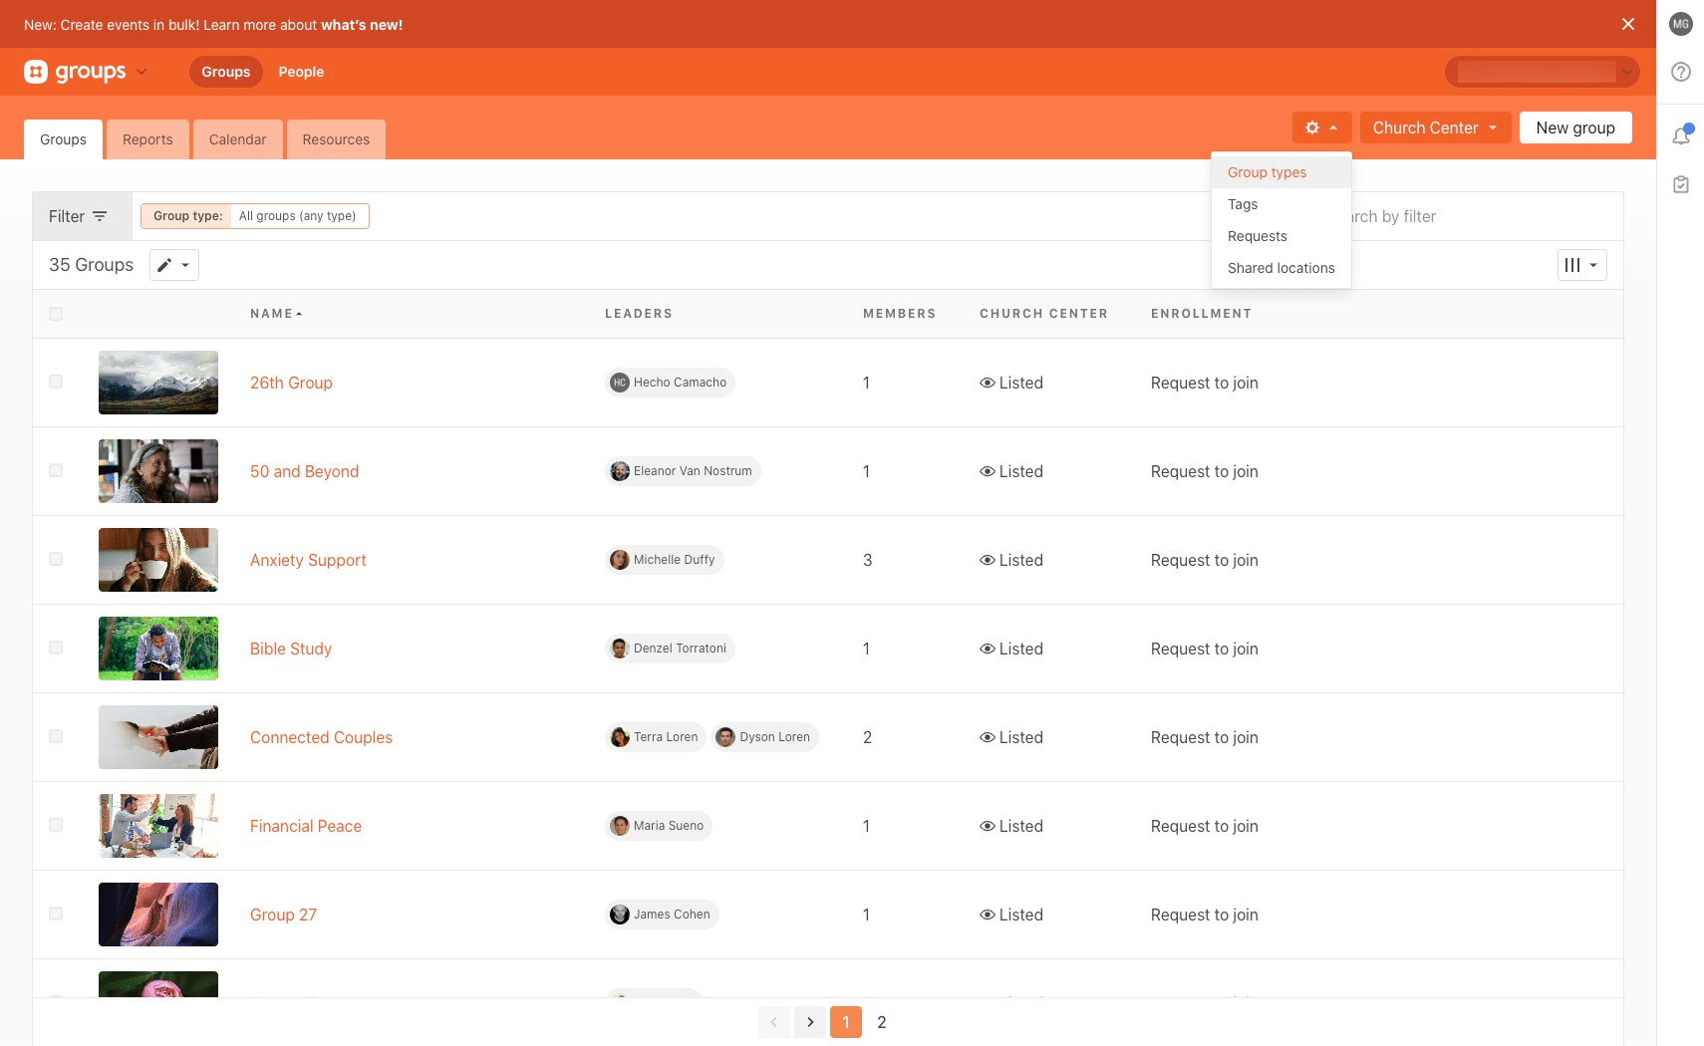Open the column chooser icon
The image size is (1704, 1046).
(x=1581, y=265)
